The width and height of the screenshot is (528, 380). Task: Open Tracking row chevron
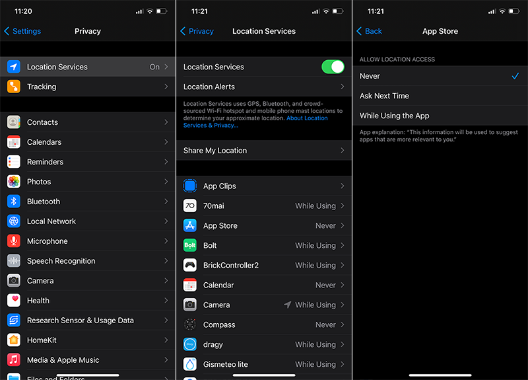pyautogui.click(x=166, y=87)
